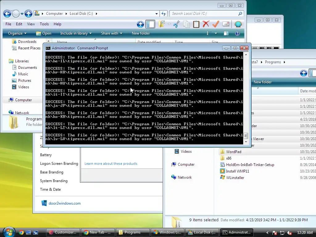
Task: Select WordPad folder in Programs window
Action: pyautogui.click(x=231, y=152)
